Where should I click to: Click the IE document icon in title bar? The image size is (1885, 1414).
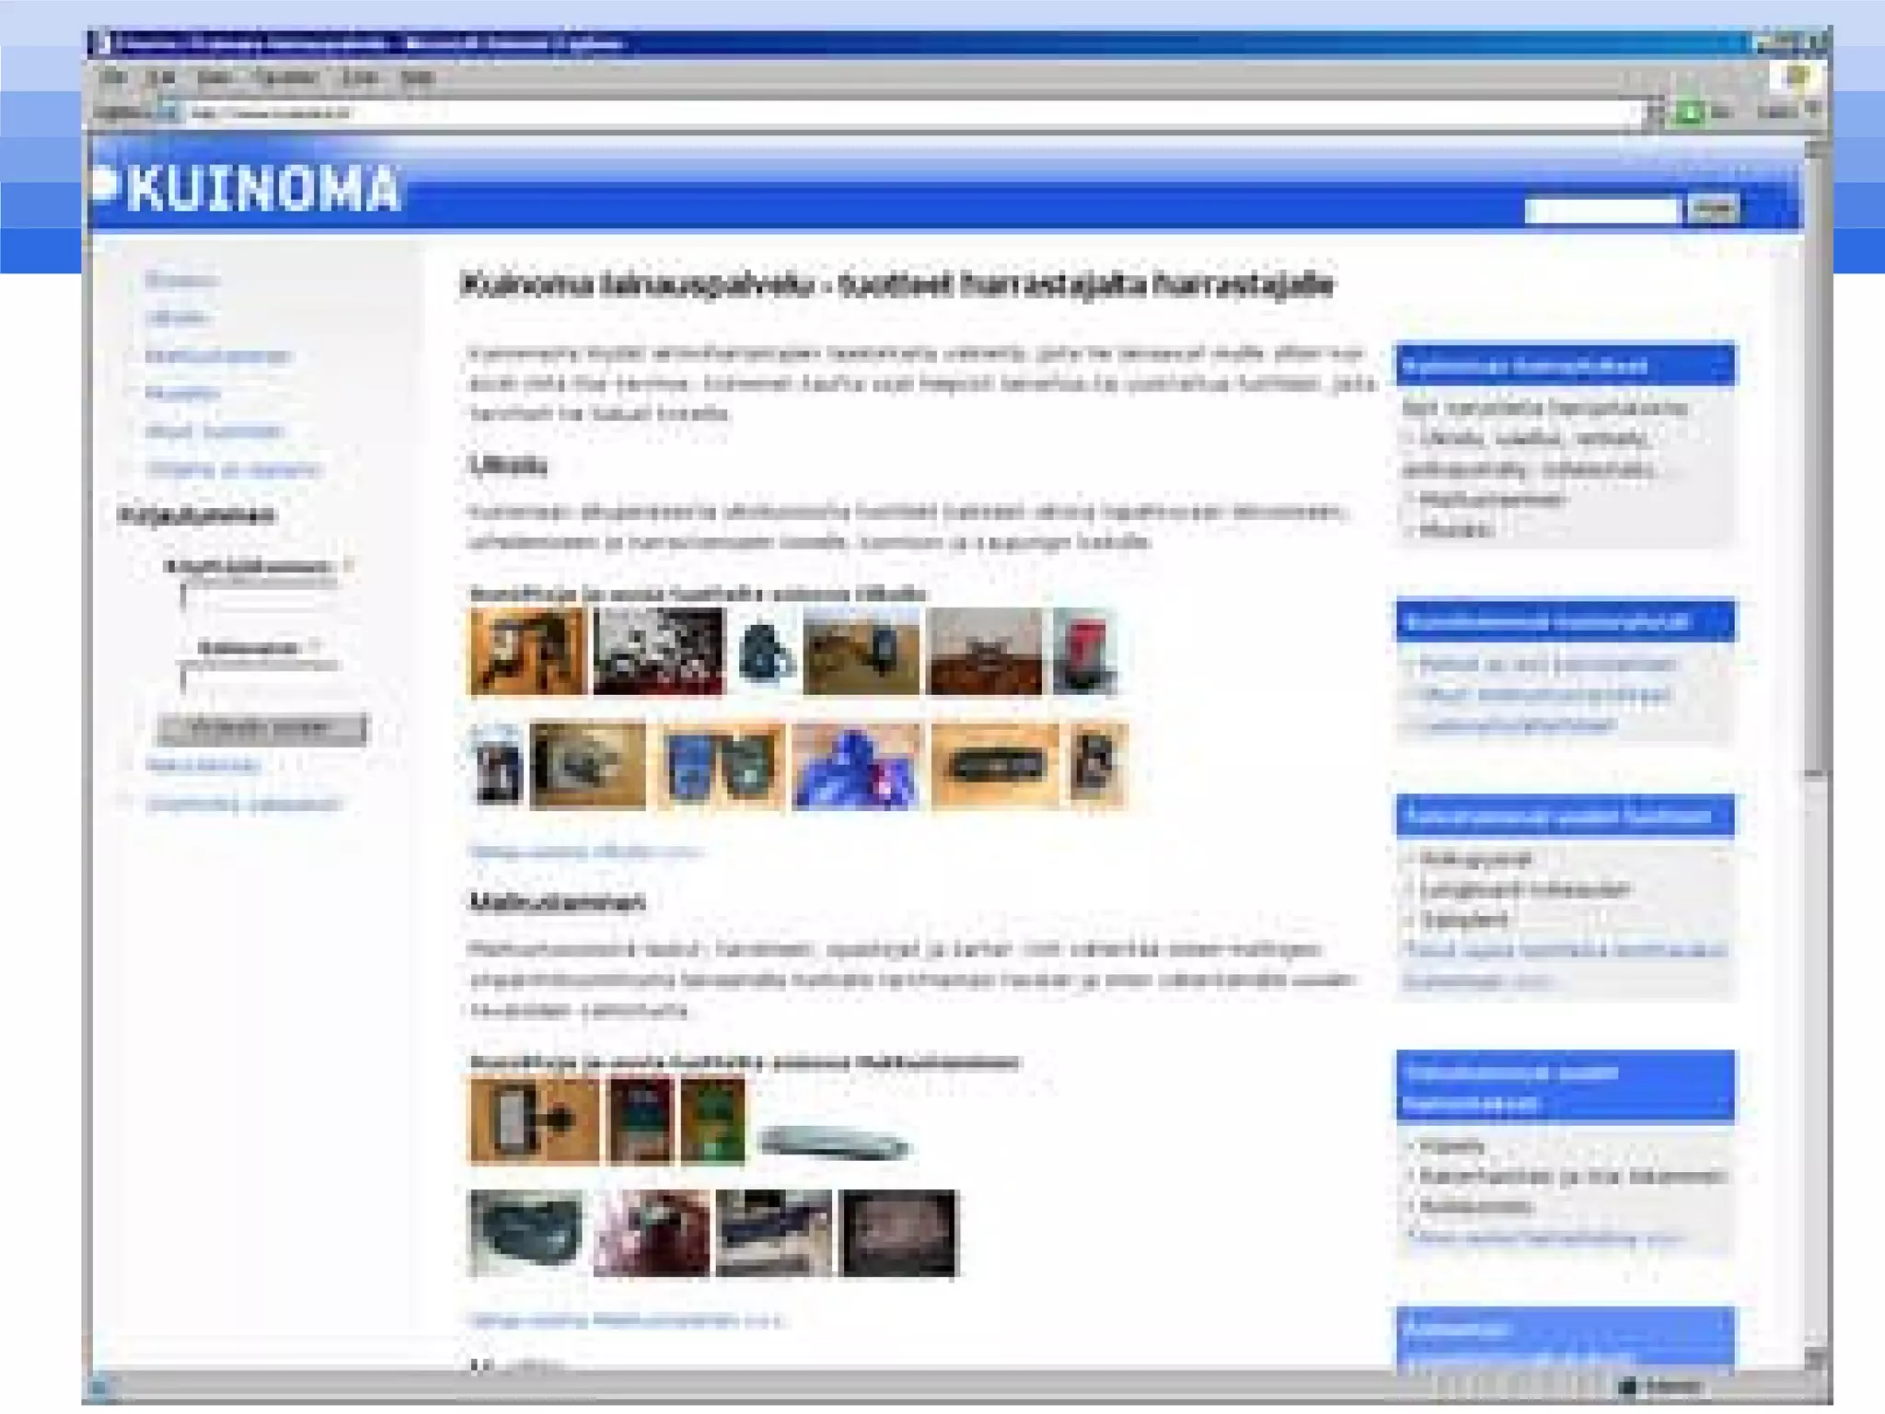(103, 43)
